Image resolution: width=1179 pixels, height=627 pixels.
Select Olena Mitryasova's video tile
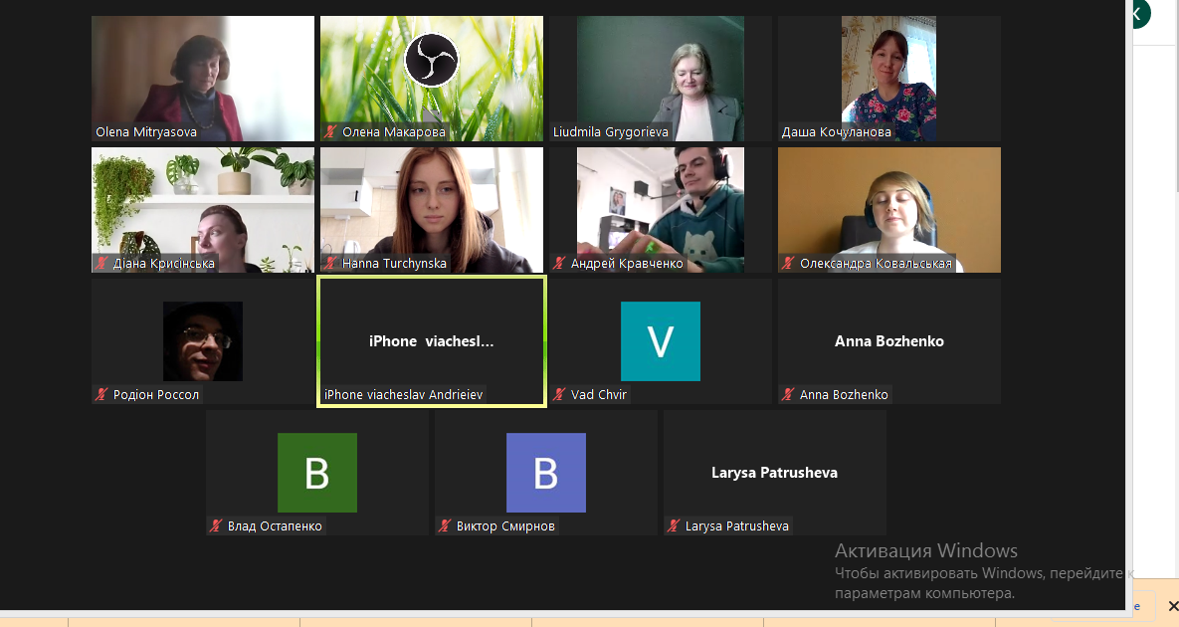203,79
